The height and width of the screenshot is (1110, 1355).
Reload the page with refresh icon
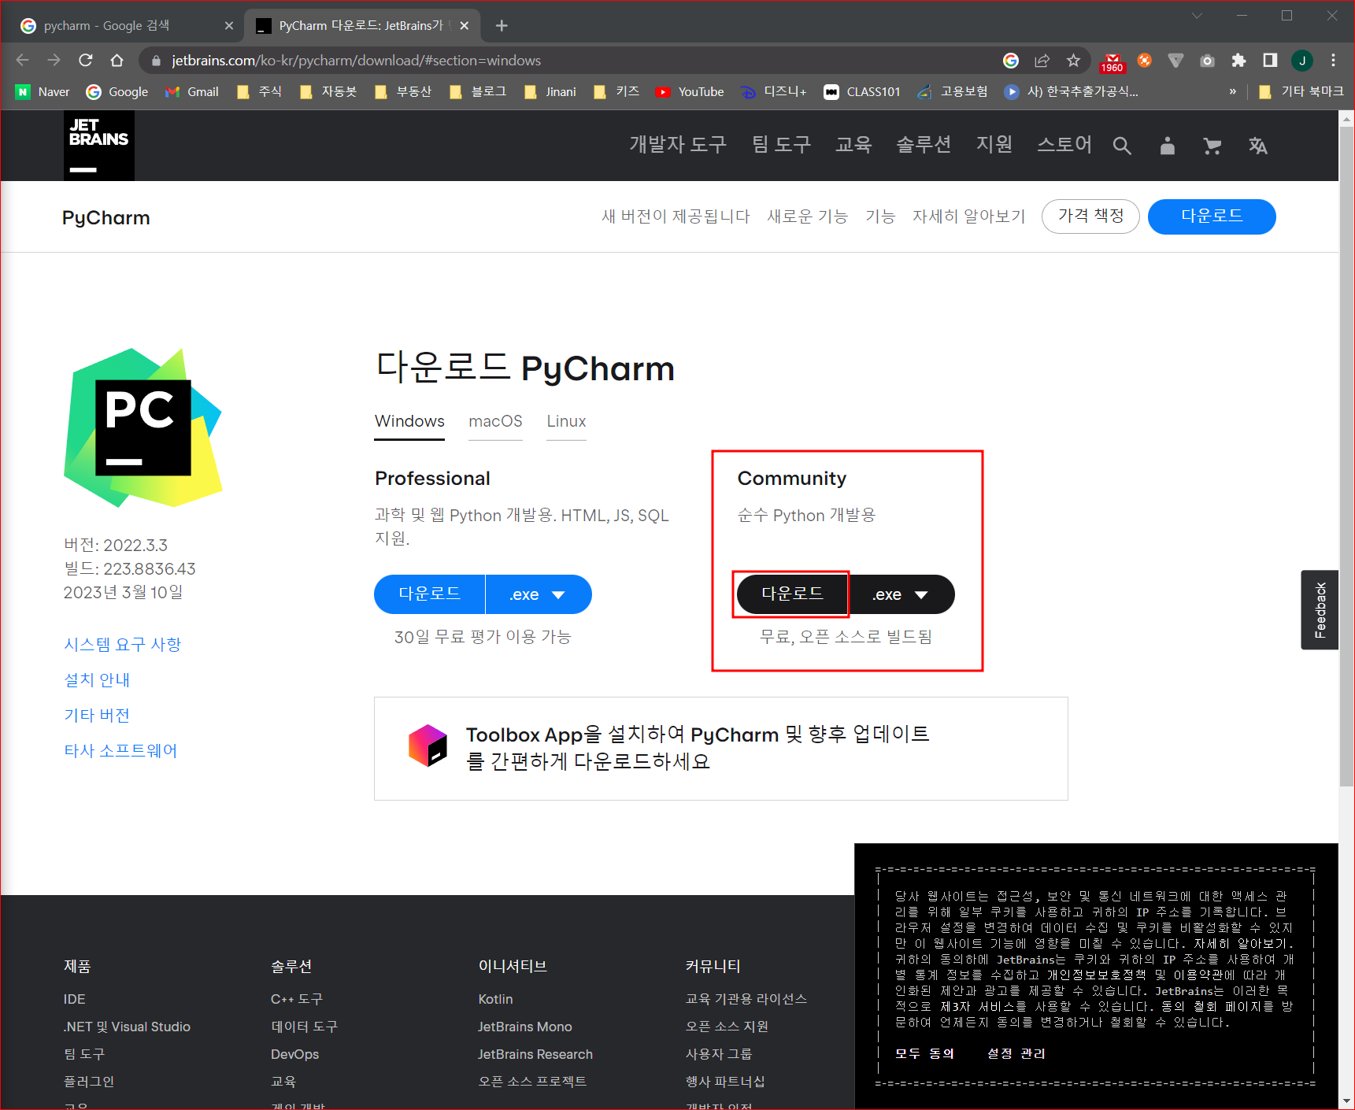[86, 61]
